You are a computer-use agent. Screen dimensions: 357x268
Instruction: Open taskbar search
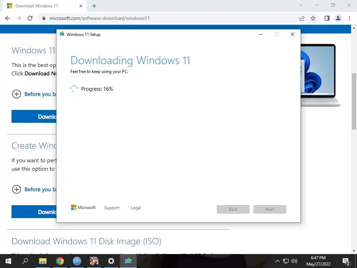pyautogui.click(x=25, y=261)
